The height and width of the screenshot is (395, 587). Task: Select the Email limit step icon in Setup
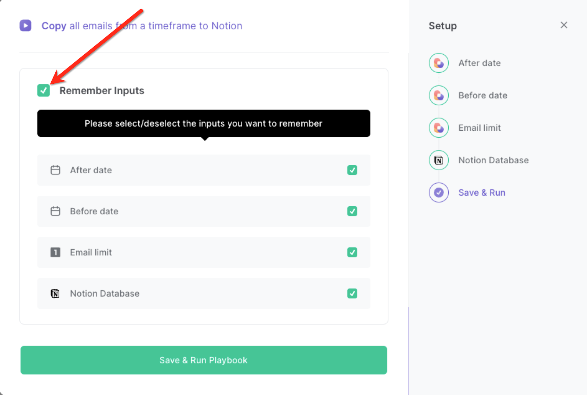point(439,128)
